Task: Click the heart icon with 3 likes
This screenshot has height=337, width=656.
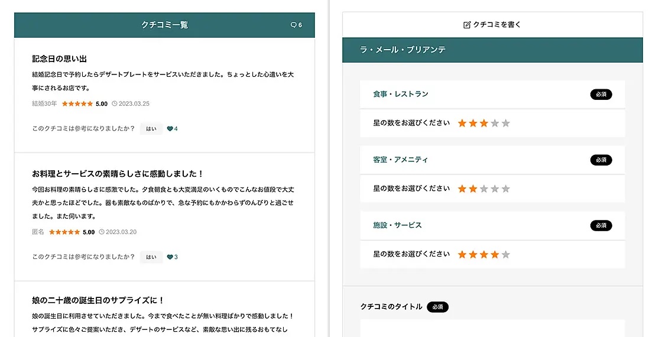Action: coord(170,257)
